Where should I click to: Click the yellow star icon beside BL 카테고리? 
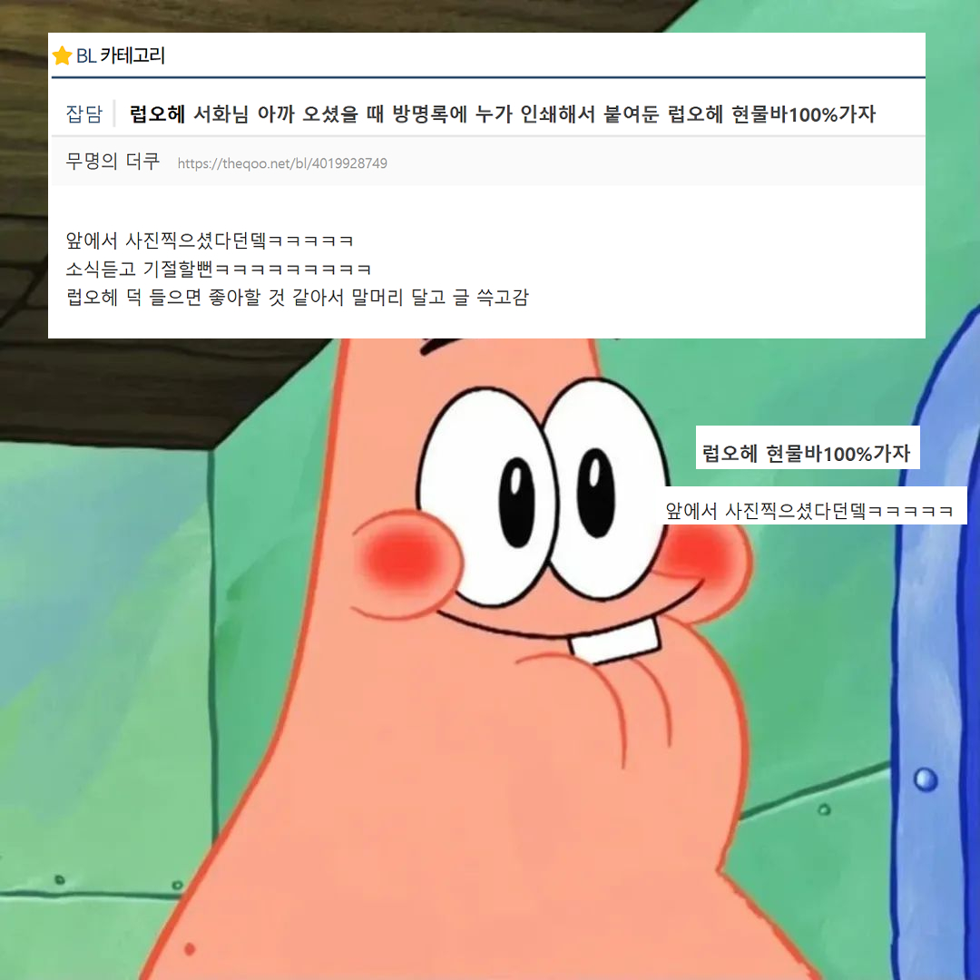click(x=62, y=55)
